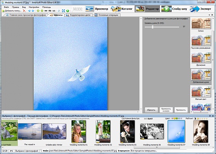The image size is (216, 154).
Task: Pick the lavender color label swatch
Action: tap(181, 118)
